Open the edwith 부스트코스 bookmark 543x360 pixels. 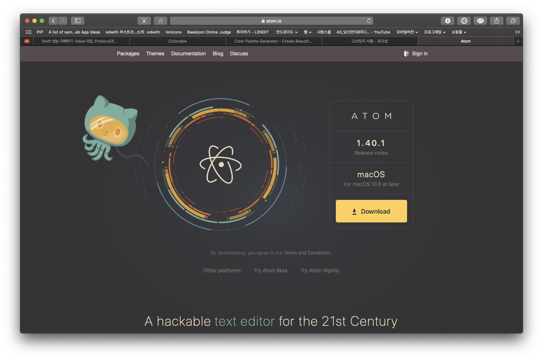pyautogui.click(x=133, y=32)
